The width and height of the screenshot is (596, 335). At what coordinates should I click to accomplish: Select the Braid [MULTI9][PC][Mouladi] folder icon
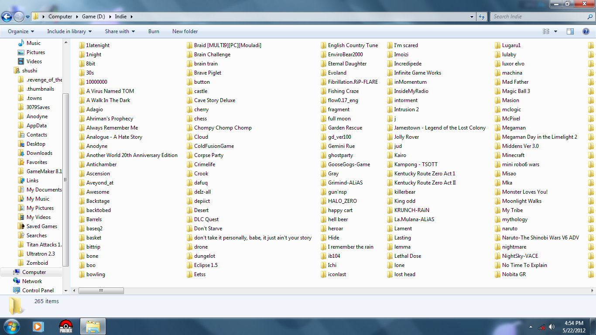pos(190,45)
